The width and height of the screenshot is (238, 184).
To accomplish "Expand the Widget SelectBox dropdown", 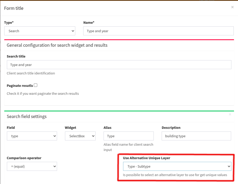I will tap(80, 136).
